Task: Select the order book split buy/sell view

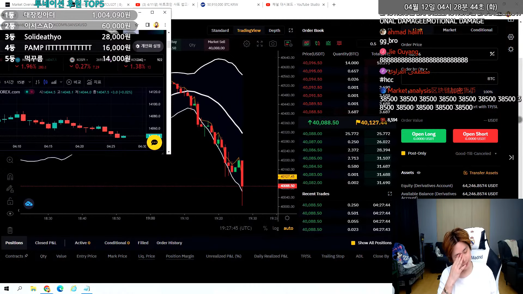Action: pos(318,43)
